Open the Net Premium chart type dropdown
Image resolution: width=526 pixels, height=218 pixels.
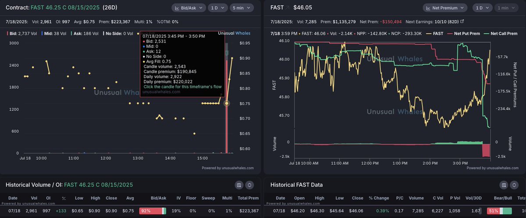[x=445, y=8]
